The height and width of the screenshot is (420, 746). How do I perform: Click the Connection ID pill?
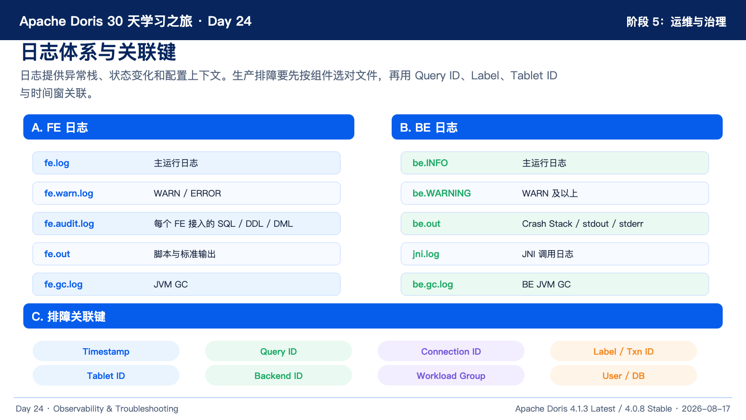pyautogui.click(x=451, y=351)
